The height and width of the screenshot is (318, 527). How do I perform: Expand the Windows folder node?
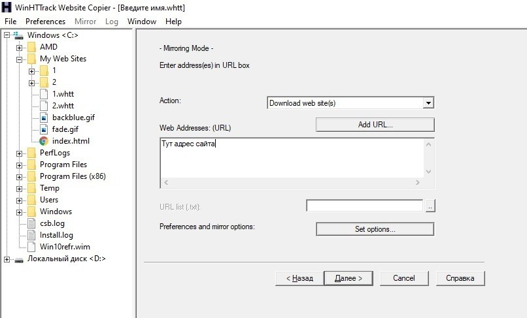click(19, 212)
